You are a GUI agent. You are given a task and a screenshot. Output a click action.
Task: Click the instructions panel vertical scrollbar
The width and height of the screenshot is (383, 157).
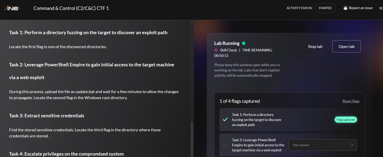point(191,139)
